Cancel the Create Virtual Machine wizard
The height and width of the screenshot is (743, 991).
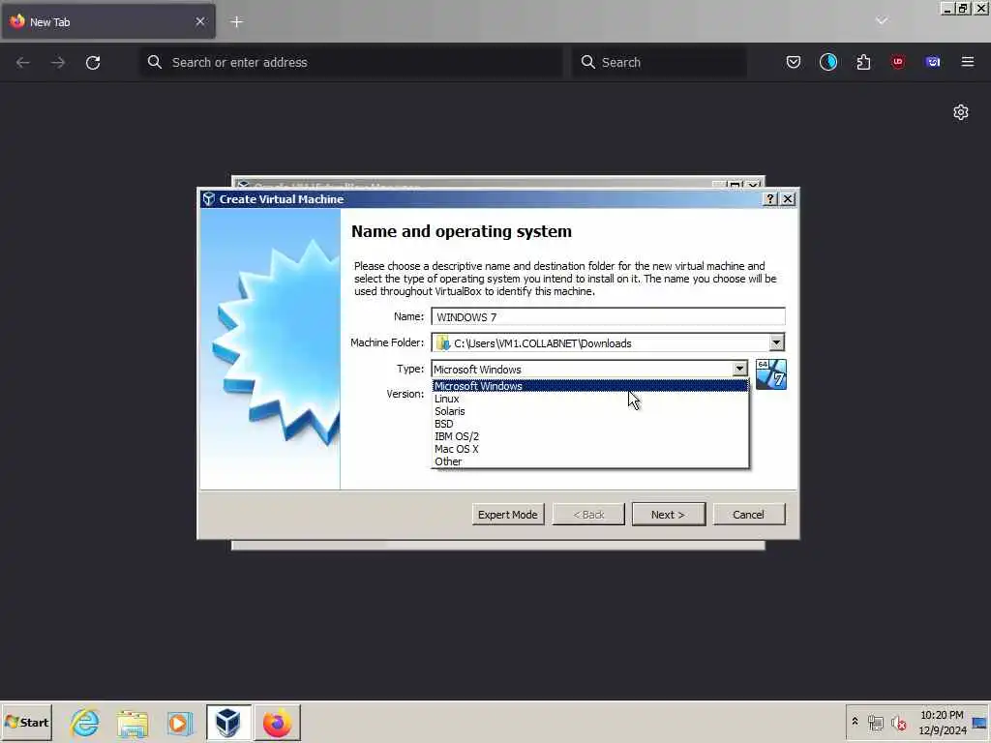(748, 515)
